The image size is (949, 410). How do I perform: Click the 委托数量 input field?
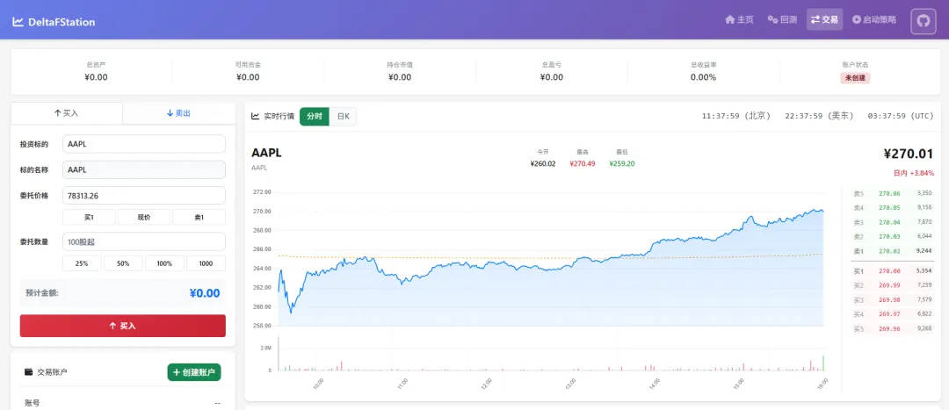(x=144, y=242)
